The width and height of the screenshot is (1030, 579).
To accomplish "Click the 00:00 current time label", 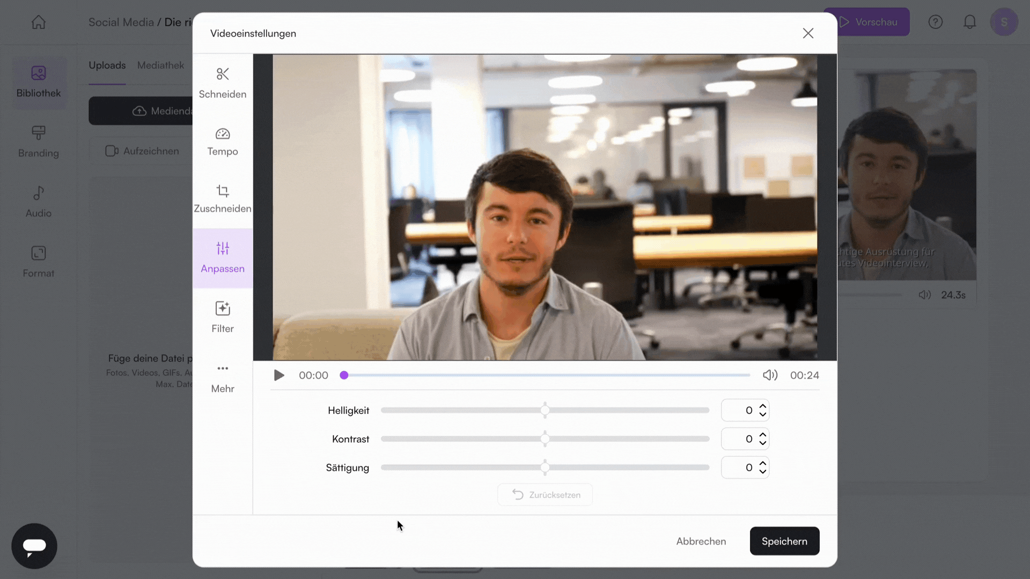I will click(313, 375).
